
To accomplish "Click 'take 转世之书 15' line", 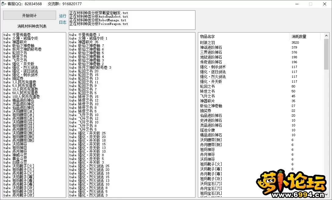I will (x=84, y=97).
